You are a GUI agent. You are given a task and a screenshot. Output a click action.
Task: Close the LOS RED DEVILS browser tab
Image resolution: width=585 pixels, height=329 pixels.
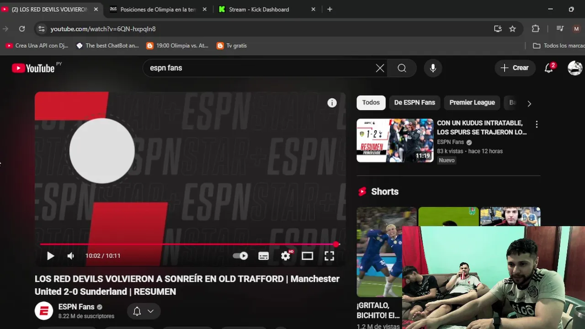click(x=96, y=9)
